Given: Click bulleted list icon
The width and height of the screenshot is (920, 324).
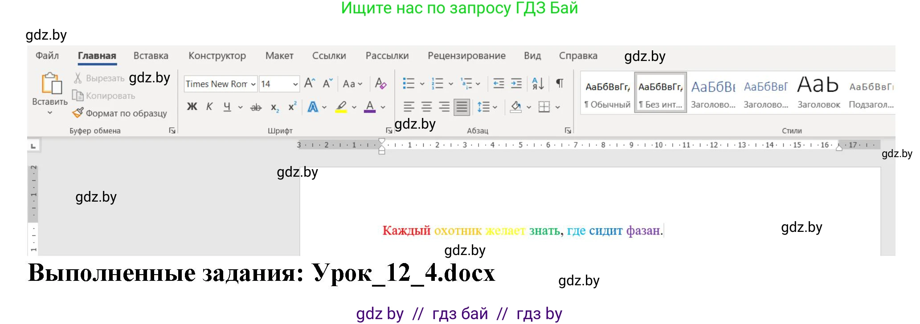Looking at the screenshot, I should [x=409, y=83].
